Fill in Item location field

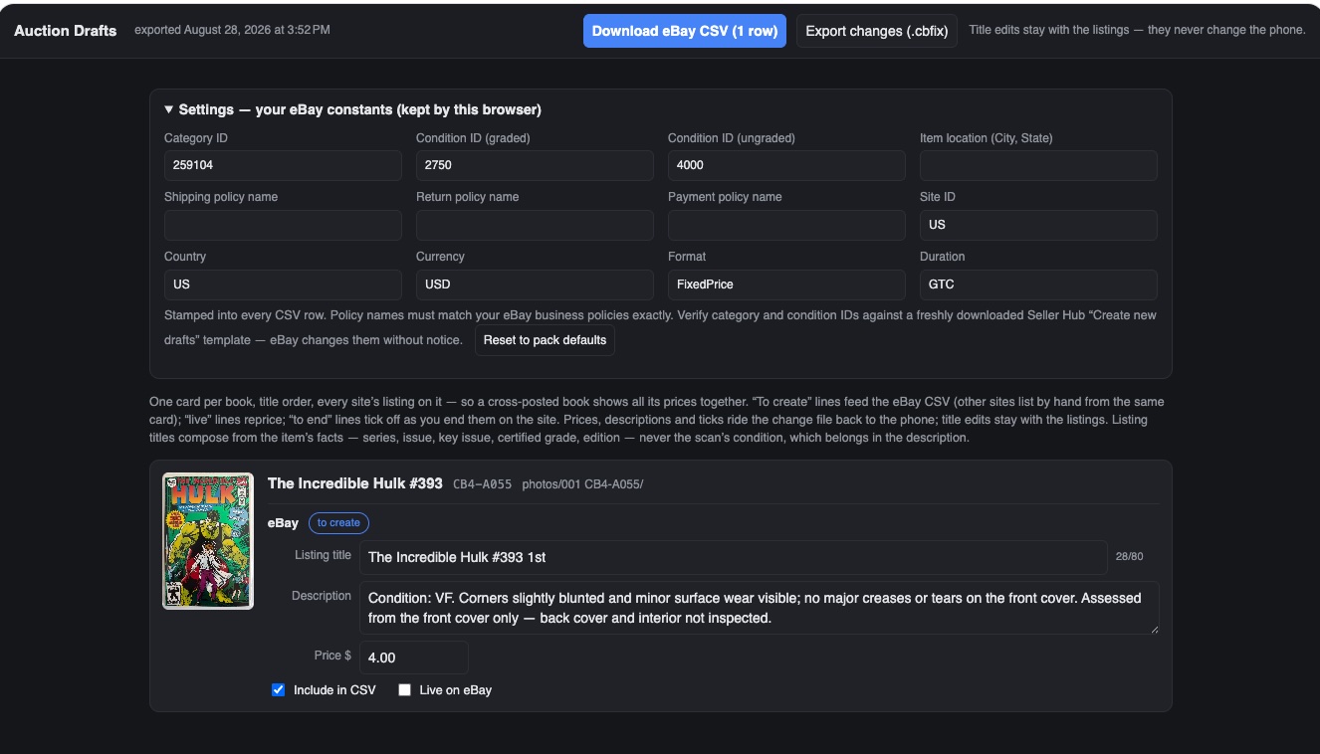click(x=1038, y=165)
